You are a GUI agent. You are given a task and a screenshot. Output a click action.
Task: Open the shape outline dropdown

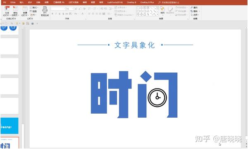181,11
